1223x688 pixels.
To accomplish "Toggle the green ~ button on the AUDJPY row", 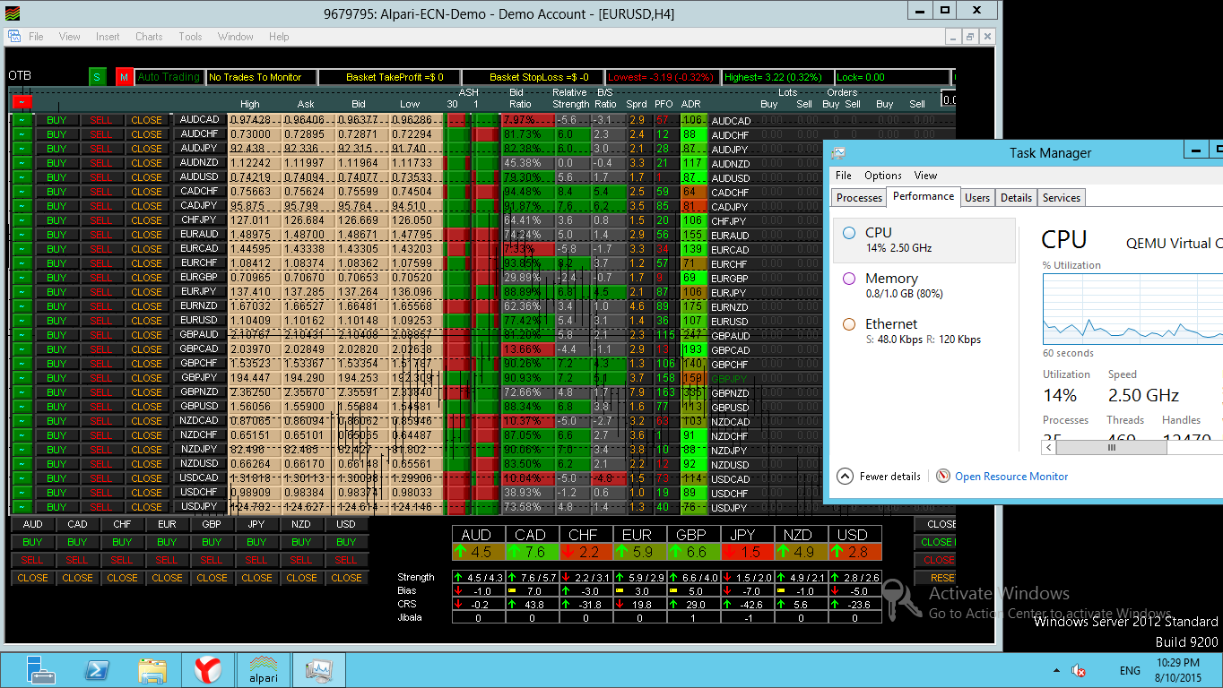I will [22, 149].
